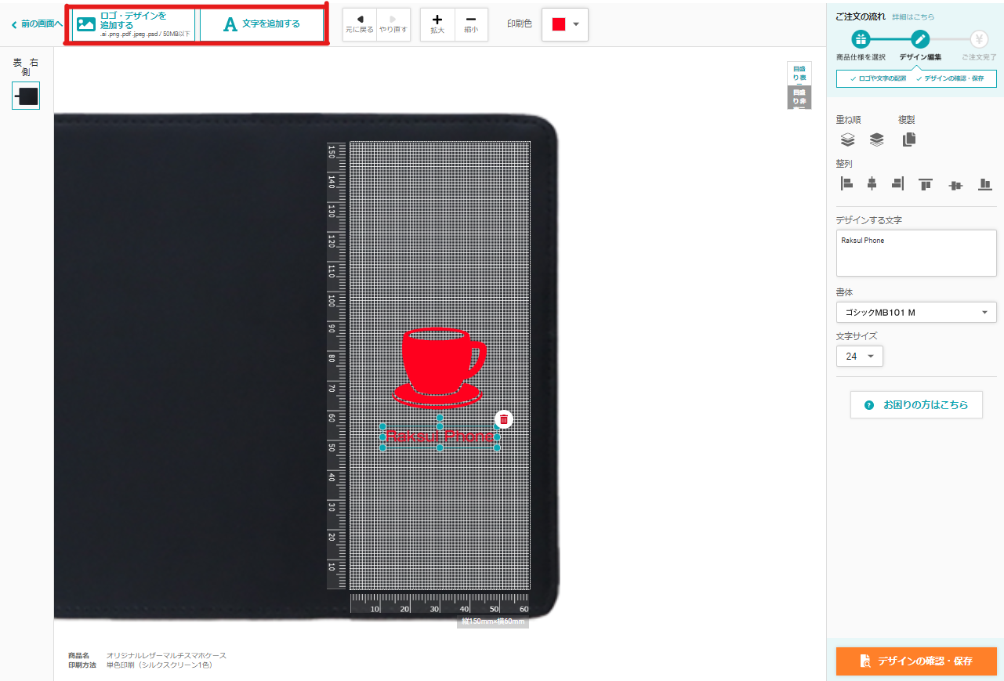Open 詳細はこちら link
Screen dimensions: 1004x681
[x=913, y=16]
